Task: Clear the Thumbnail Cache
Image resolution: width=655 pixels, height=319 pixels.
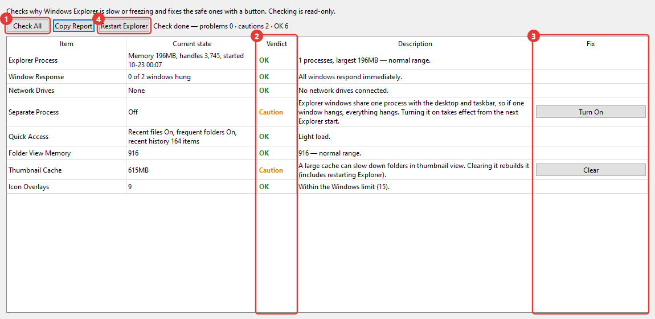Action: tap(591, 170)
